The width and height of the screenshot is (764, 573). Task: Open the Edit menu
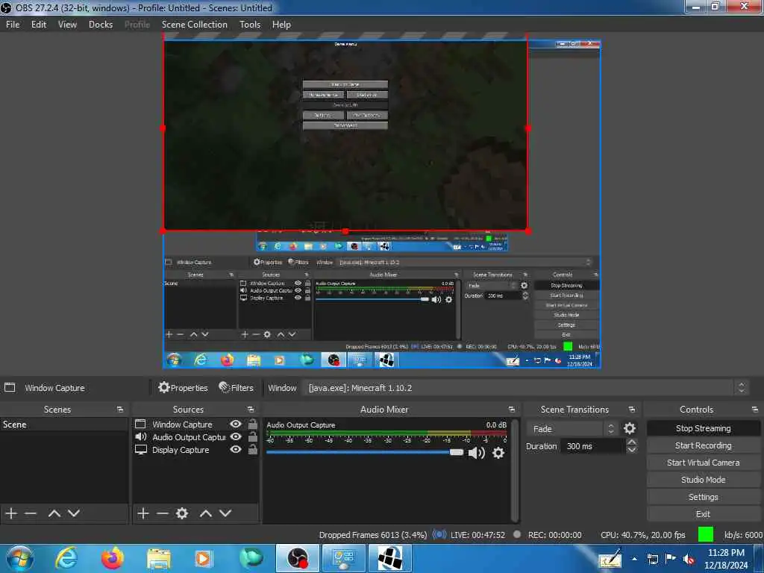click(39, 25)
